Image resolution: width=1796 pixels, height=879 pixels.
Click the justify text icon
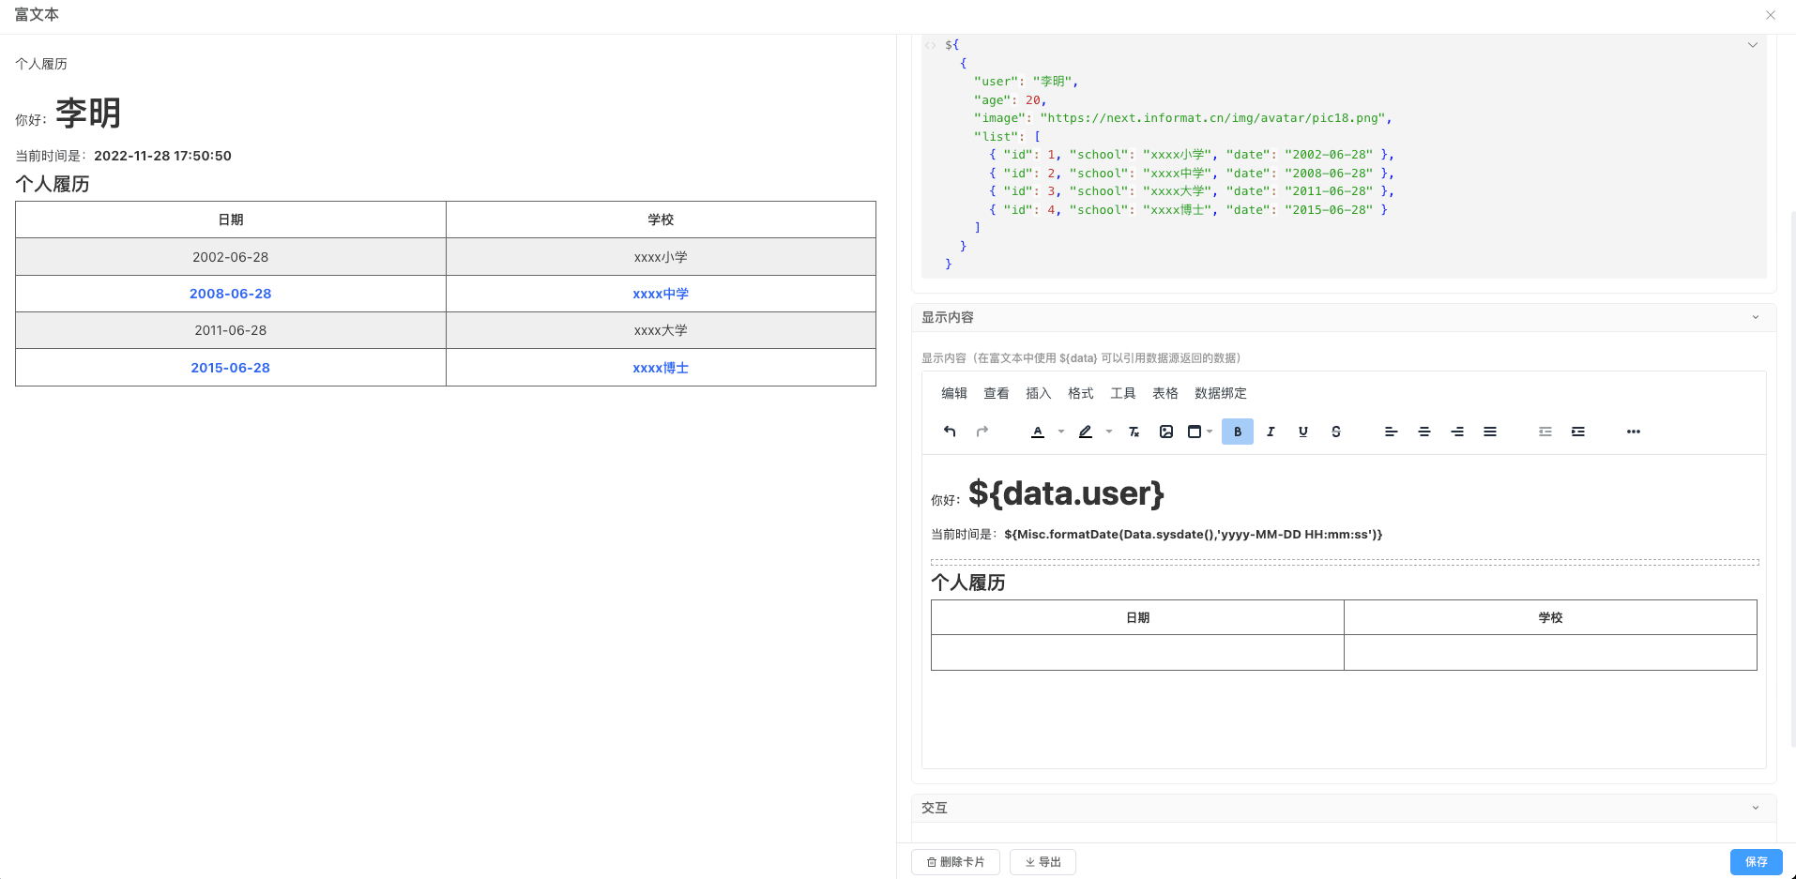[1490, 432]
